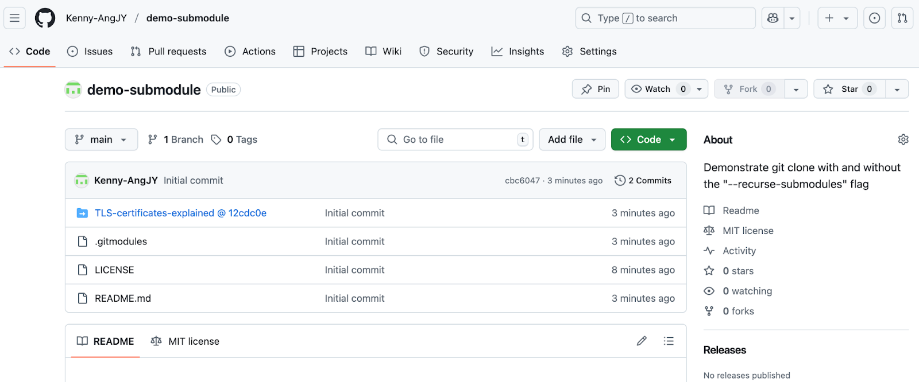
Task: Click the Code tab
Action: [x=30, y=51]
